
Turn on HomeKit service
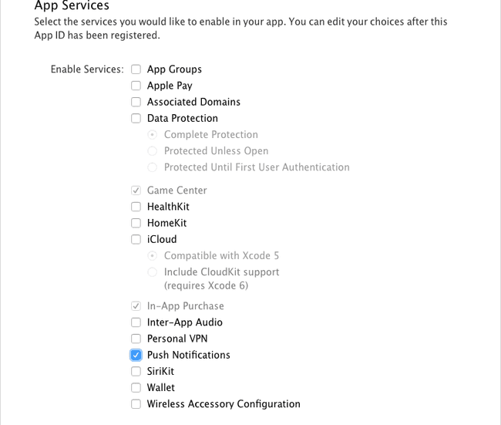[136, 223]
